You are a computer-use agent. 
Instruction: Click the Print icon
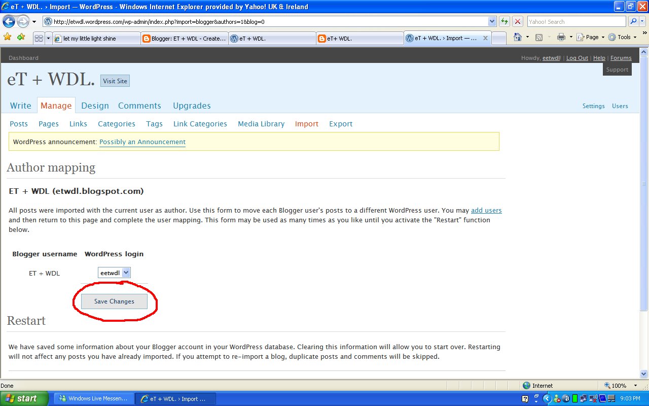pos(561,37)
